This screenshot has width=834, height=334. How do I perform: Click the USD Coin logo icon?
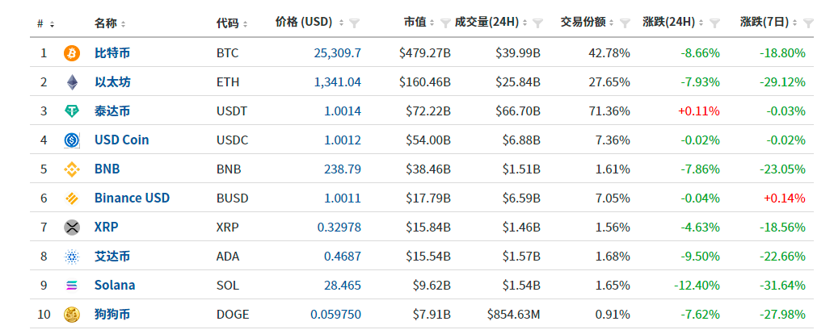coord(72,140)
